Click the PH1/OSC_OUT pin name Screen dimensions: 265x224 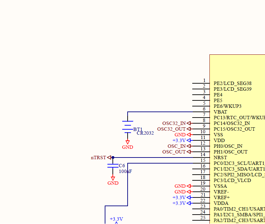coord(231,152)
